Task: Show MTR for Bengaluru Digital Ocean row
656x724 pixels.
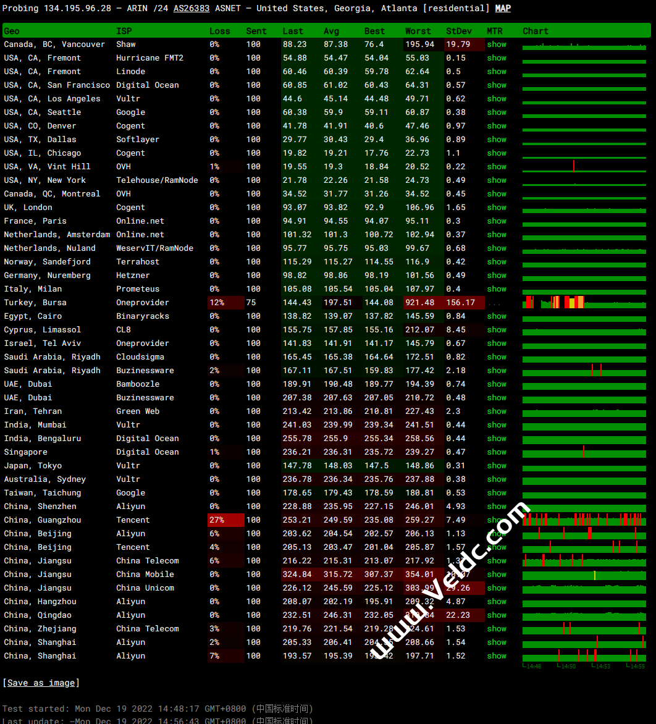Action: pos(496,438)
